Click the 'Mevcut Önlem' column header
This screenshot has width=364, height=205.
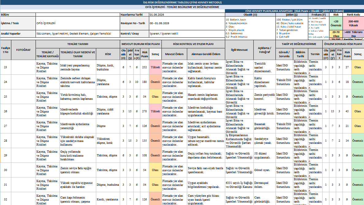tap(174, 54)
